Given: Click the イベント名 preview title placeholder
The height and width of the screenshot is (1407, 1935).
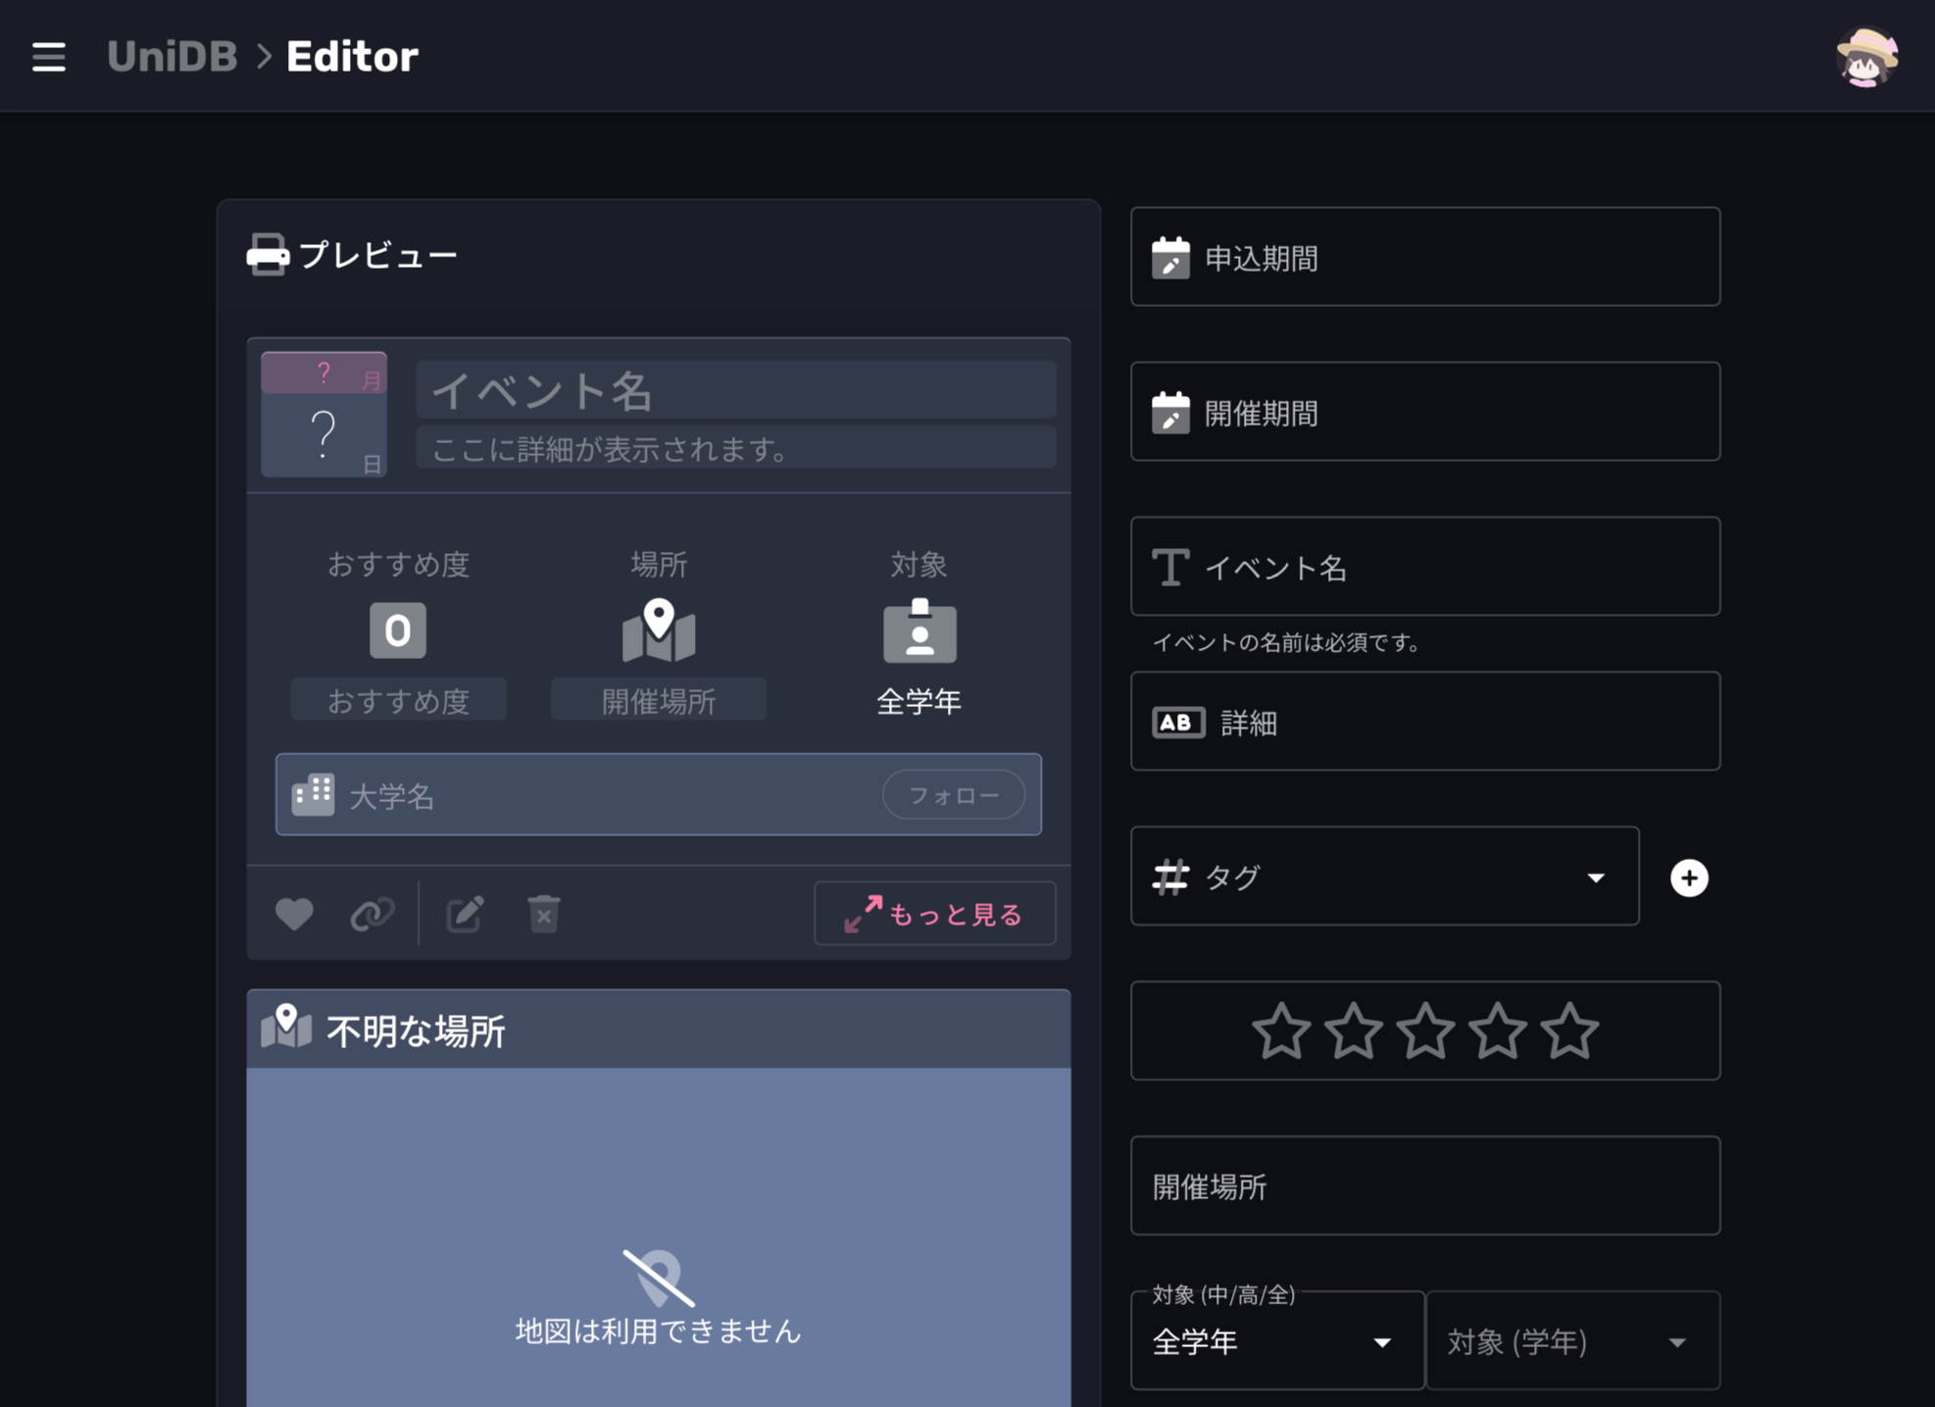Looking at the screenshot, I should [736, 389].
